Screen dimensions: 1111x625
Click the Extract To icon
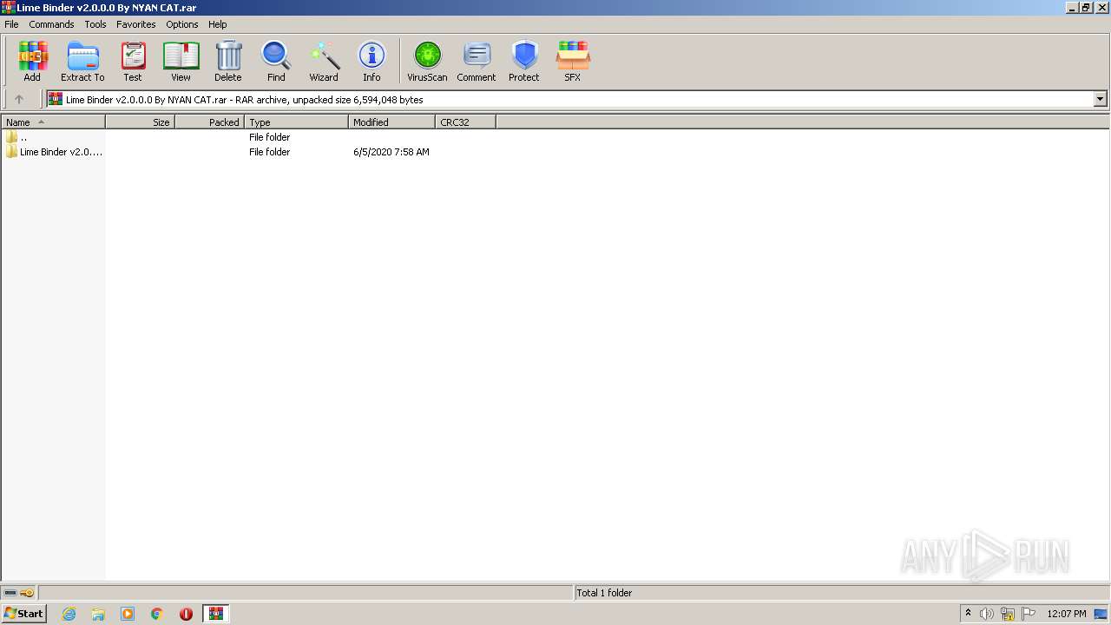[x=82, y=62]
